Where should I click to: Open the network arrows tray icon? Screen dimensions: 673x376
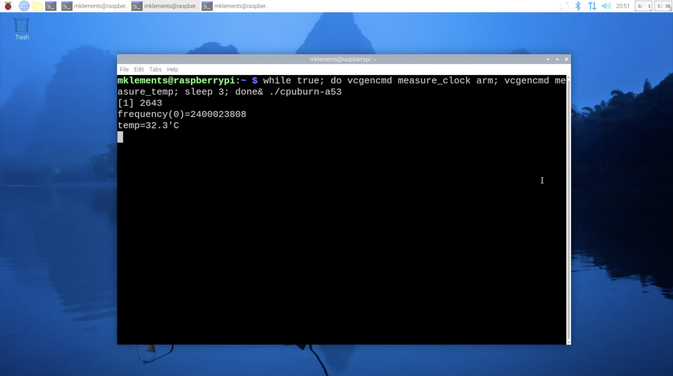[x=592, y=6]
